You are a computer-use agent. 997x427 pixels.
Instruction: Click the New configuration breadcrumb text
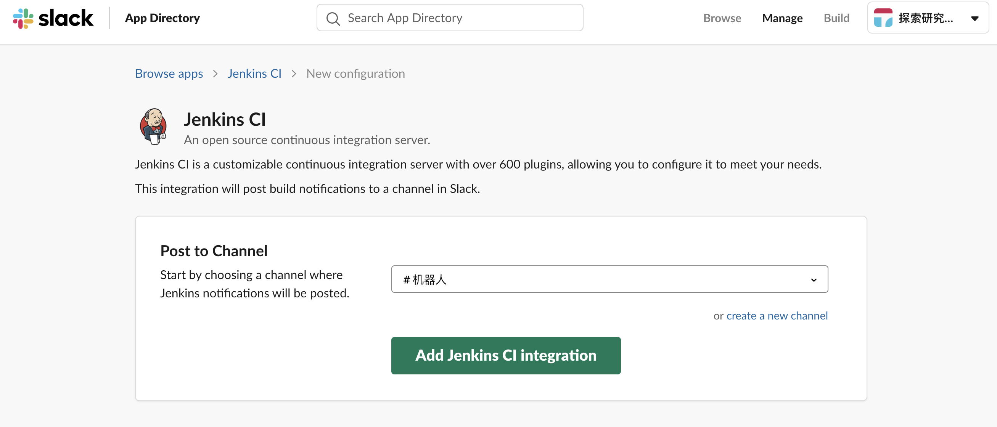point(355,74)
